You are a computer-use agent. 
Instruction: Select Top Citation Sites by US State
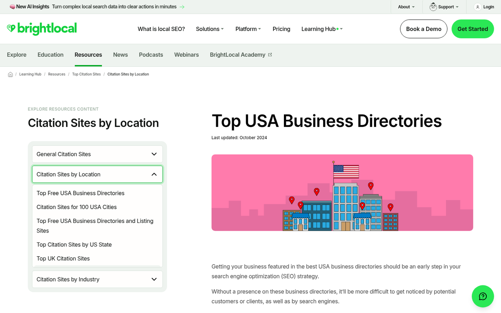tap(74, 245)
